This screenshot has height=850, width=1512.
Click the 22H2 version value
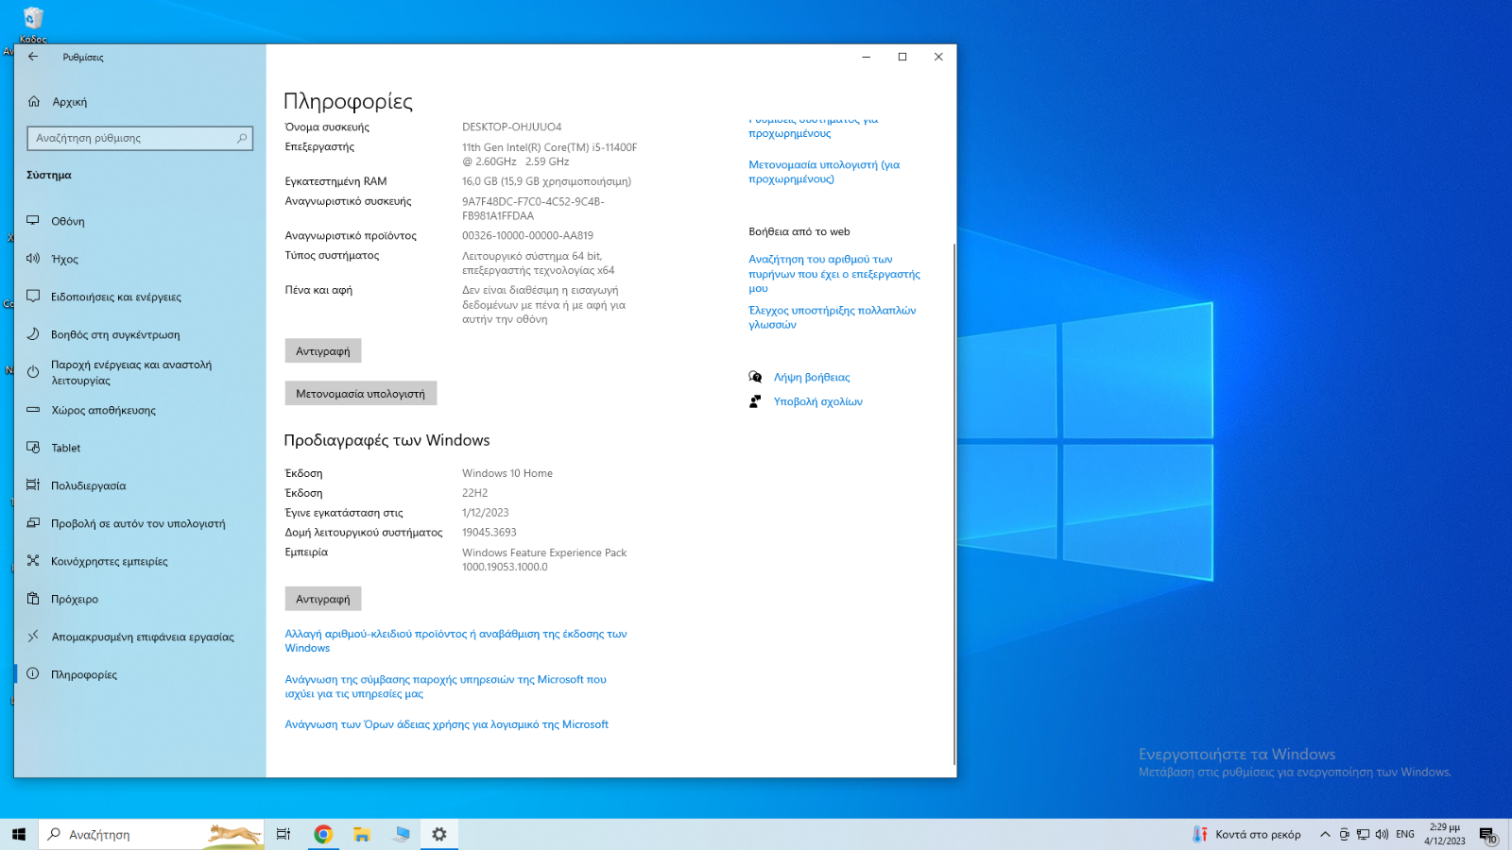pos(475,493)
